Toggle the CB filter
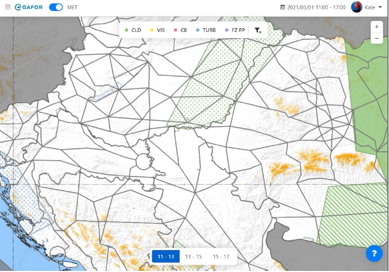The image size is (389, 272). (180, 30)
